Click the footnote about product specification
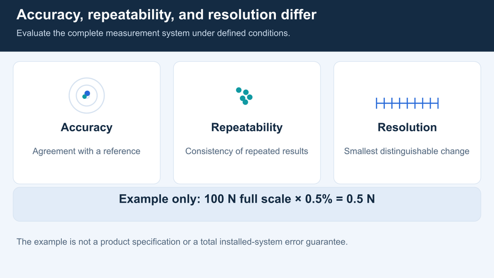 pos(182,242)
